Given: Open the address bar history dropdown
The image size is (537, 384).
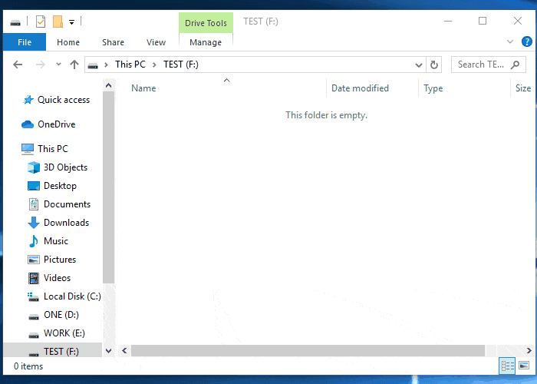Looking at the screenshot, I should (x=418, y=65).
